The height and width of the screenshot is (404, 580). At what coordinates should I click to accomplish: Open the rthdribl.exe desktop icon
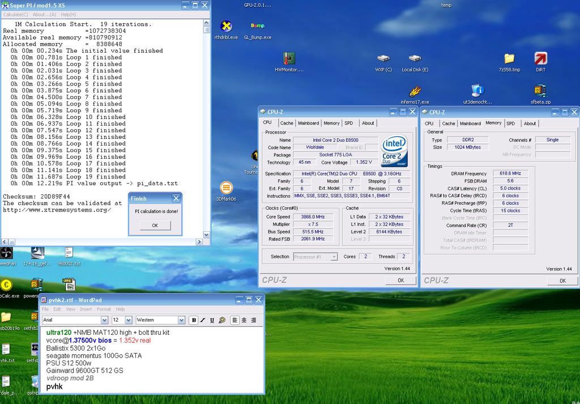[x=226, y=27]
